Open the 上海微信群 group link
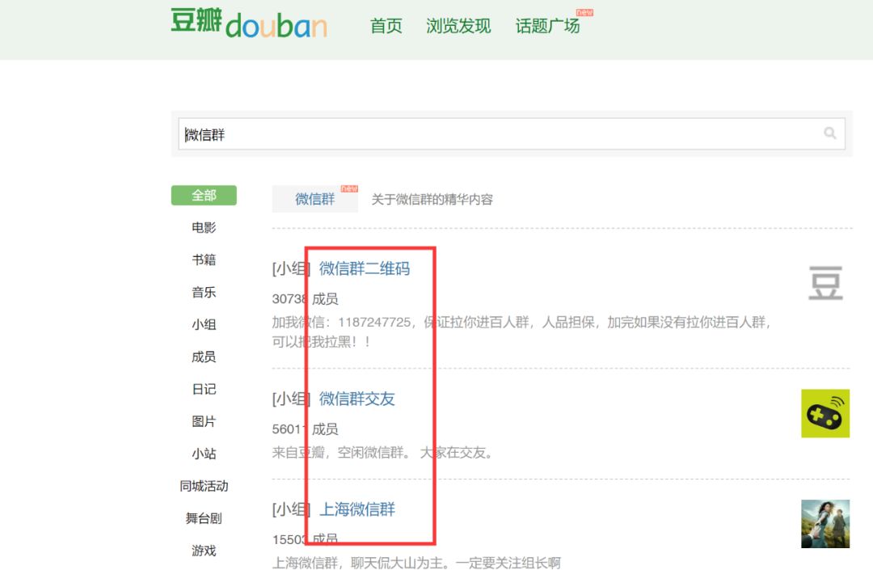873x570 pixels. [357, 509]
